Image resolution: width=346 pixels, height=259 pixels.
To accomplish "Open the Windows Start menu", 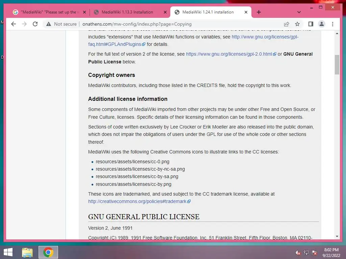I will click(8, 252).
